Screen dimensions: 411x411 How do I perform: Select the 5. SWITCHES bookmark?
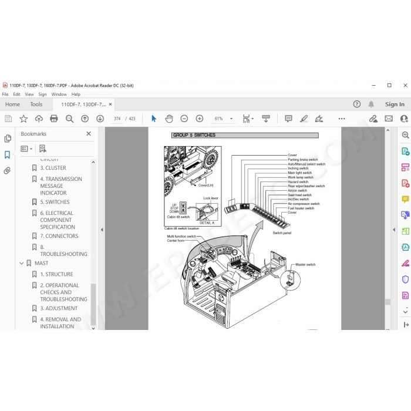[x=55, y=202]
